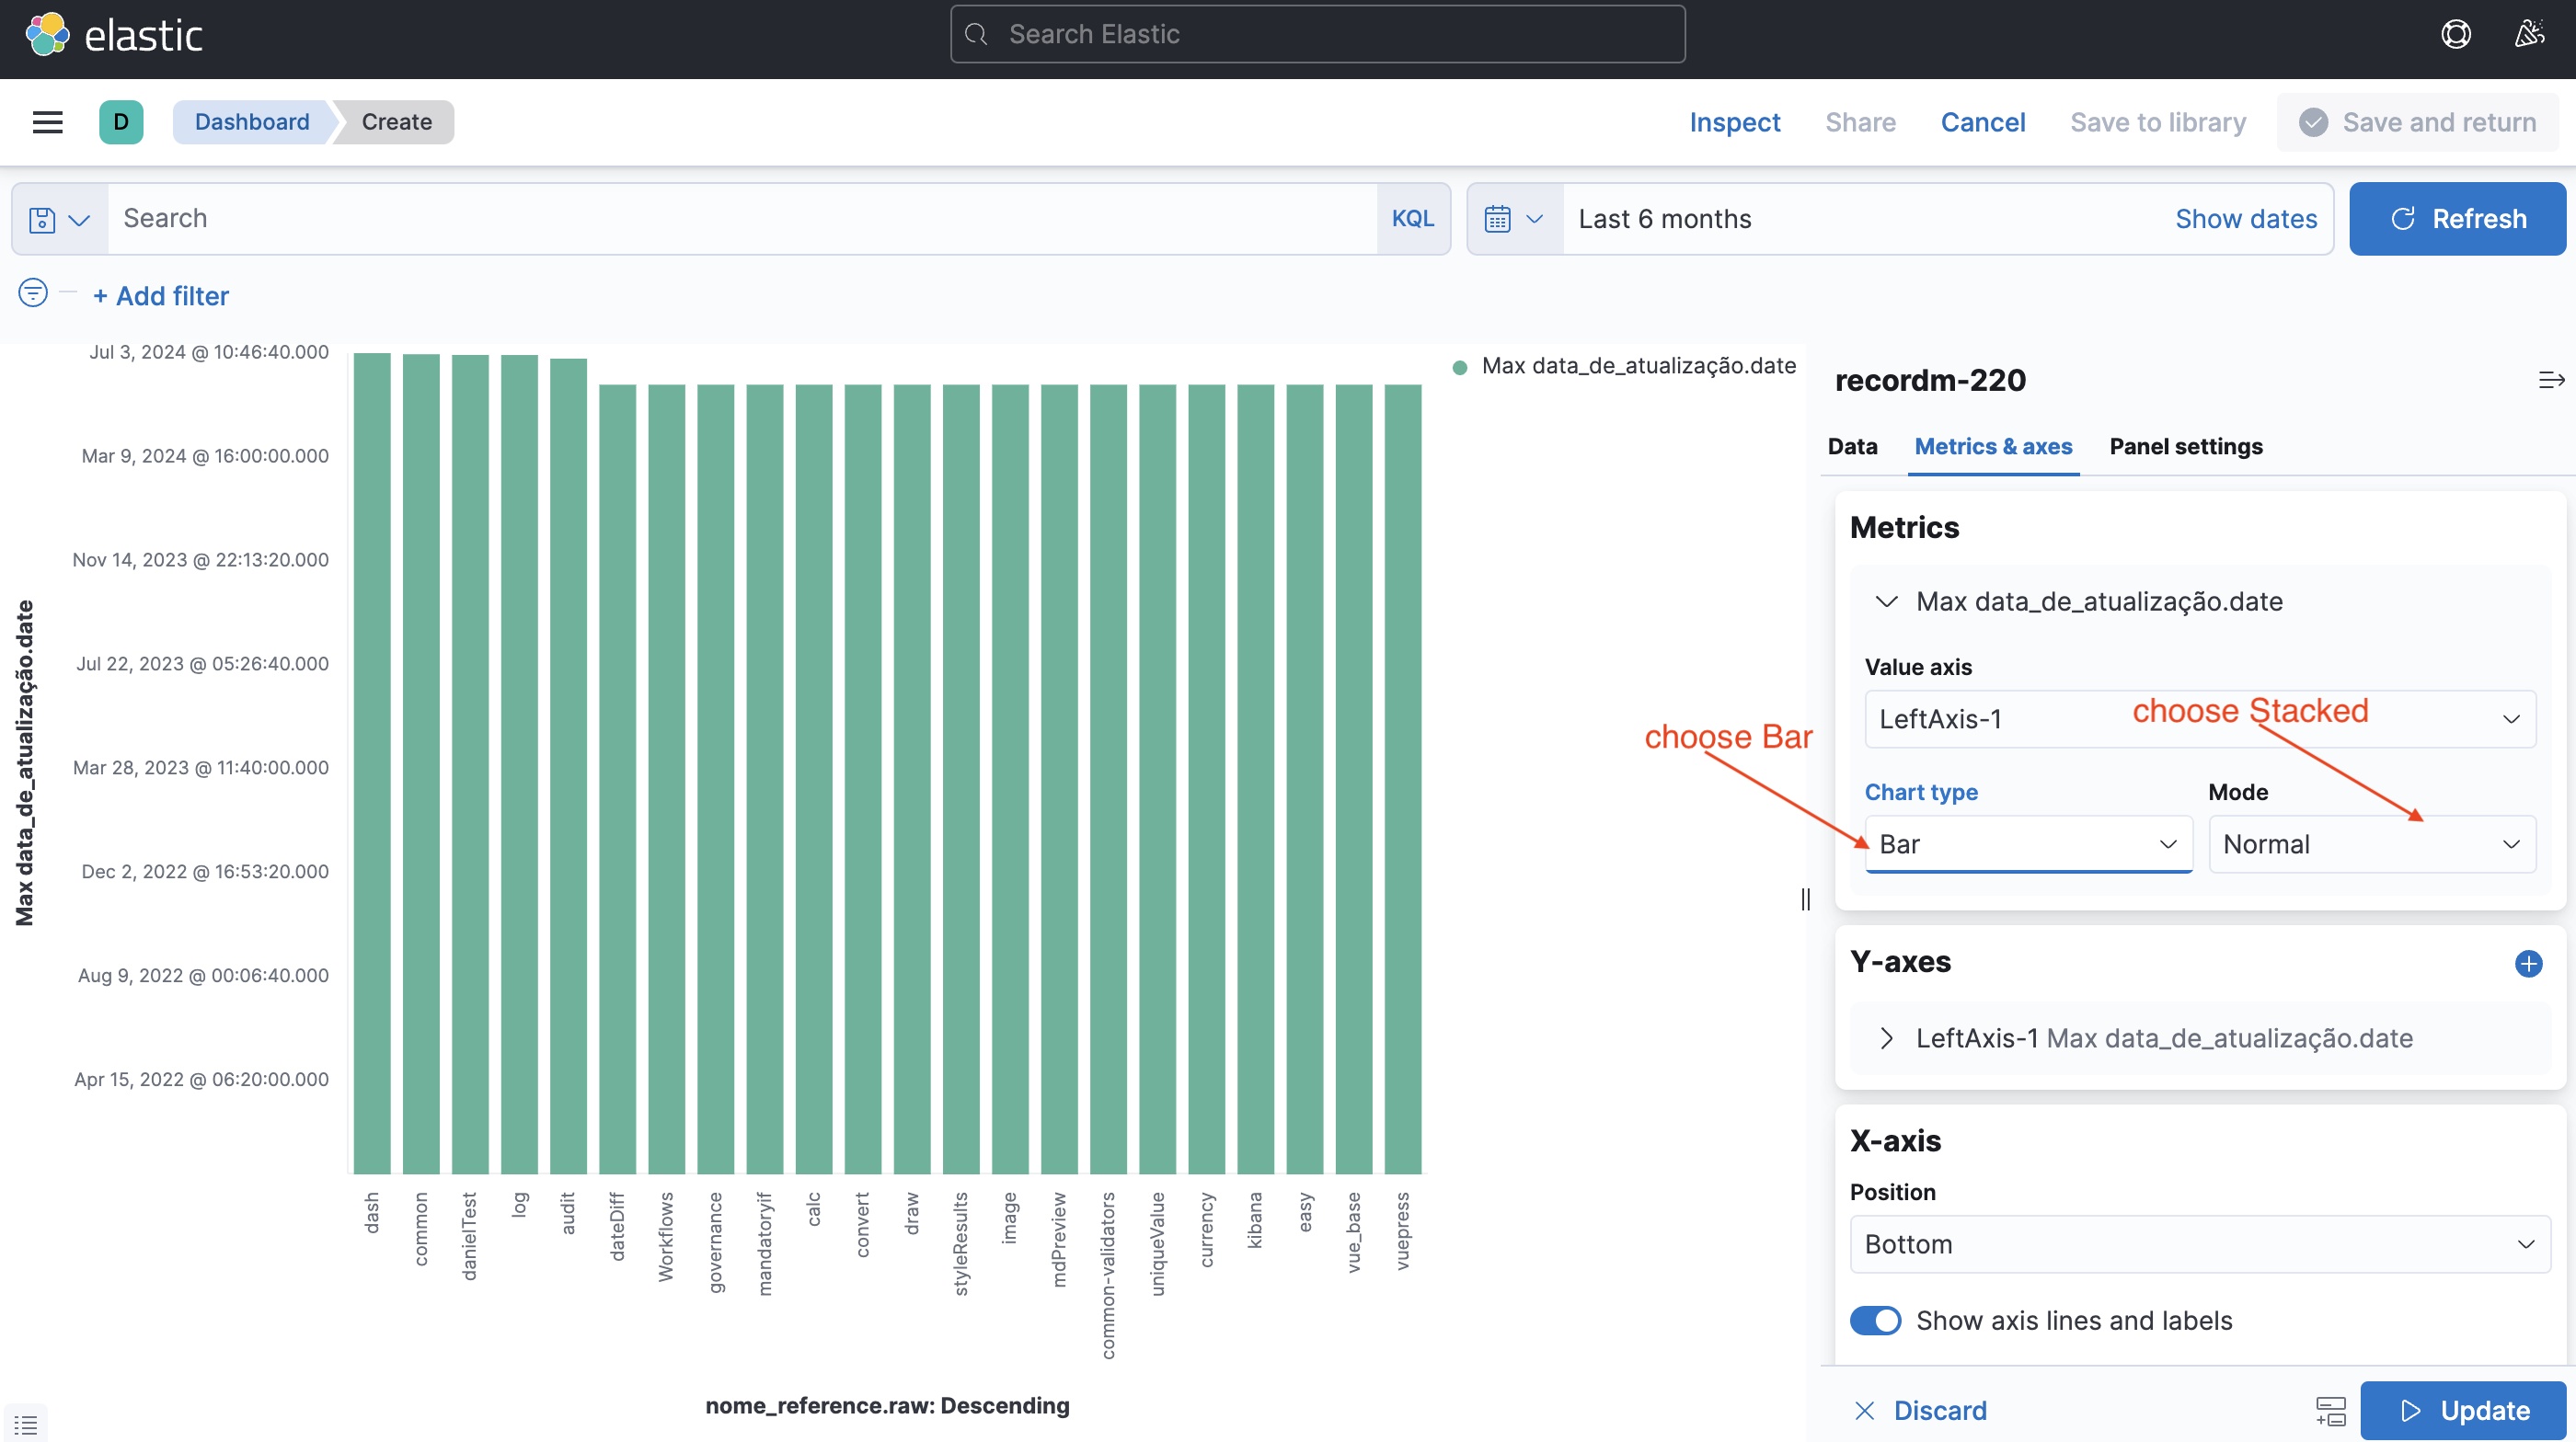
Task: Click the green D space avatar
Action: tap(121, 122)
